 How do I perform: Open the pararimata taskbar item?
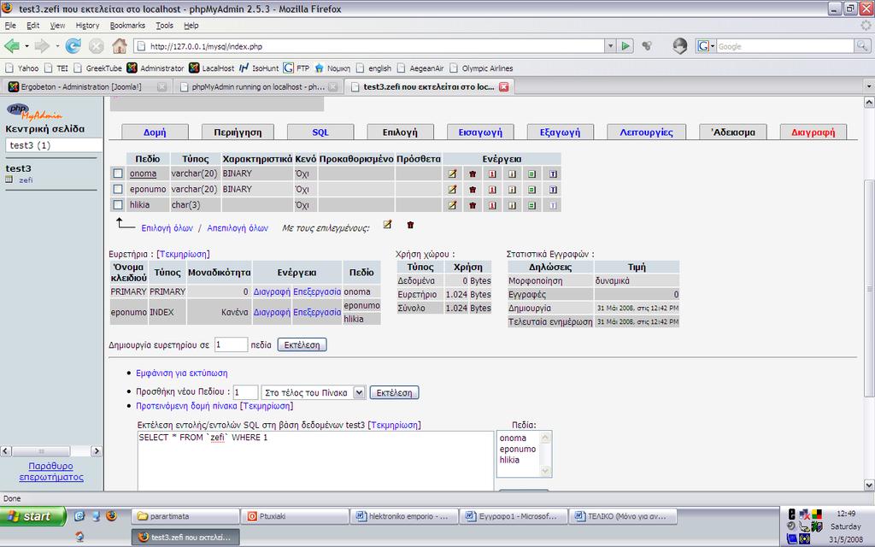pos(185,516)
